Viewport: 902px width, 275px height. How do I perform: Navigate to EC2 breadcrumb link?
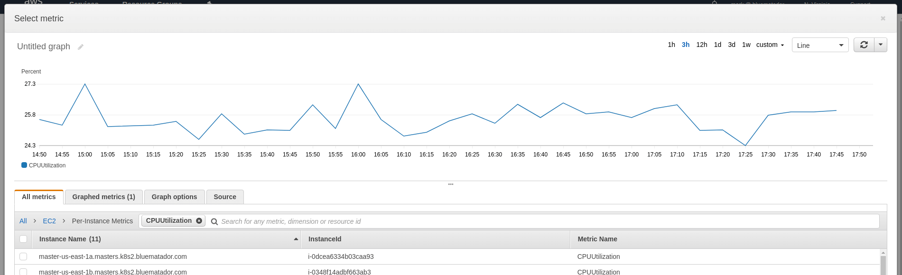[x=49, y=221]
